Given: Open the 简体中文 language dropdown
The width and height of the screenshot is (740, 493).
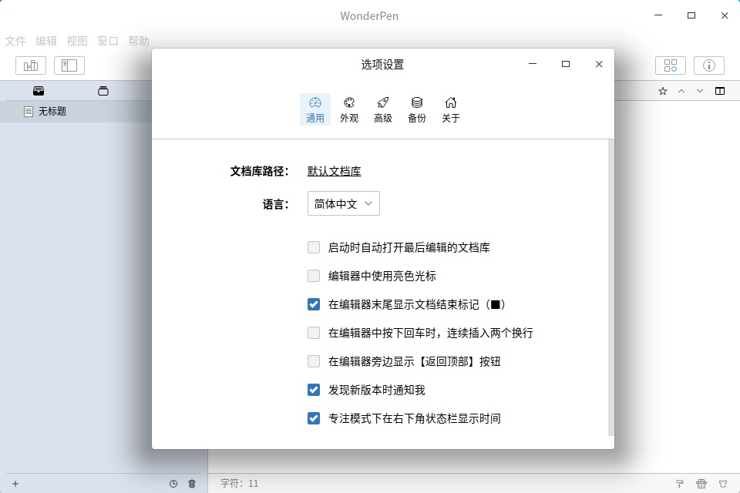Looking at the screenshot, I should 343,203.
